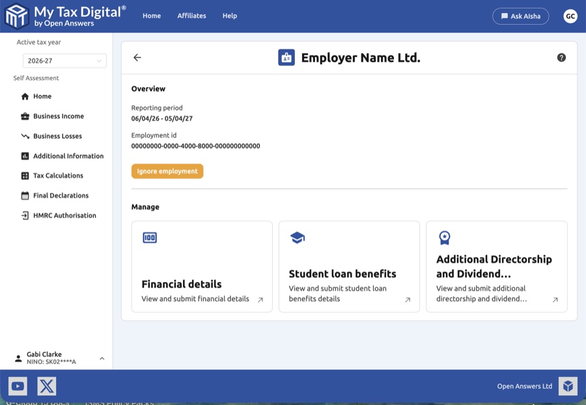Click the graduation cap icon for Student loan benefits
This screenshot has height=405, width=586.
point(296,238)
